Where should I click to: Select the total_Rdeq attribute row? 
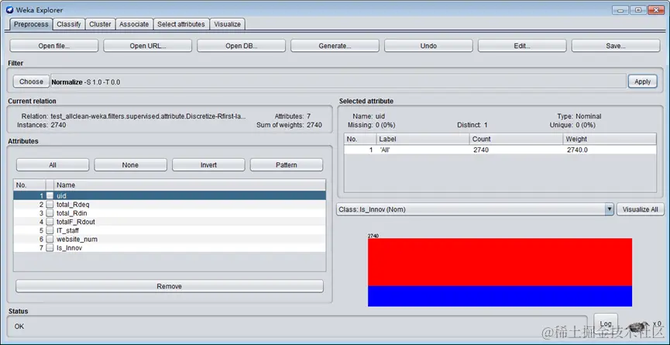point(170,205)
